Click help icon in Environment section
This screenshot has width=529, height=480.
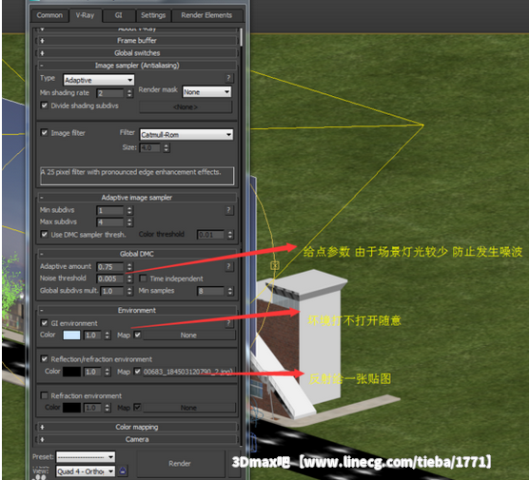pos(228,323)
